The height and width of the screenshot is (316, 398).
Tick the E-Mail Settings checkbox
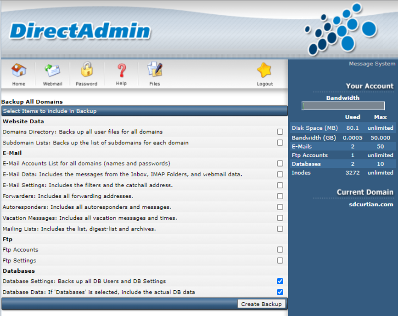(x=280, y=185)
